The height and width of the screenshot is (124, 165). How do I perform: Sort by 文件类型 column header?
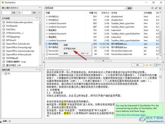tap(148, 13)
